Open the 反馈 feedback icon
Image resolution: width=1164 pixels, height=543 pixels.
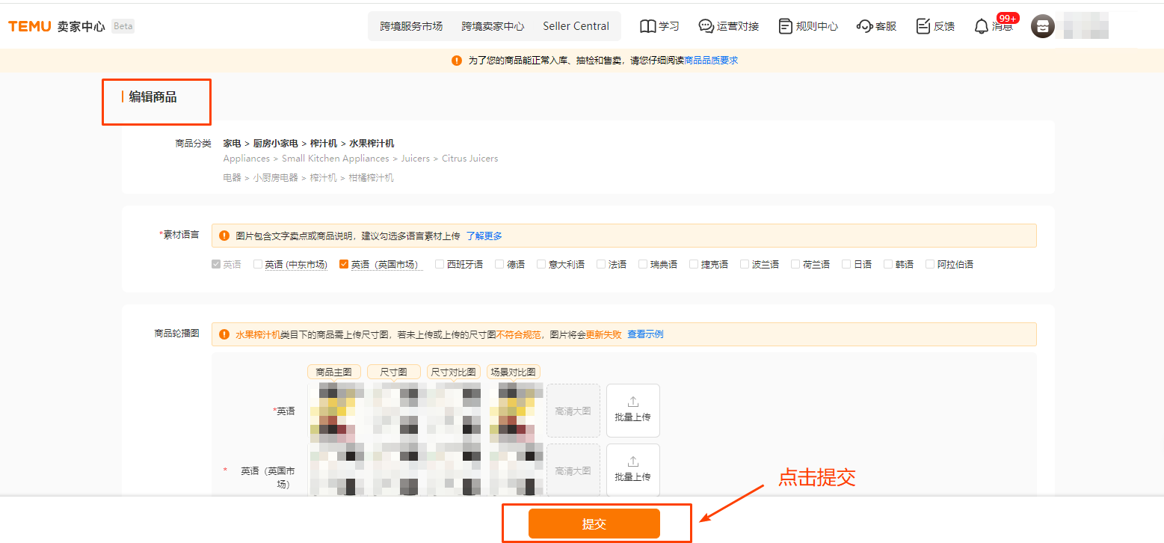[935, 25]
